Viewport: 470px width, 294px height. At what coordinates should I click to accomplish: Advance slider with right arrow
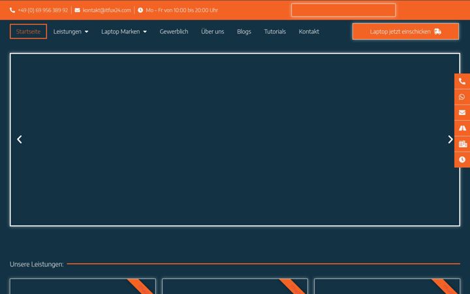point(450,139)
